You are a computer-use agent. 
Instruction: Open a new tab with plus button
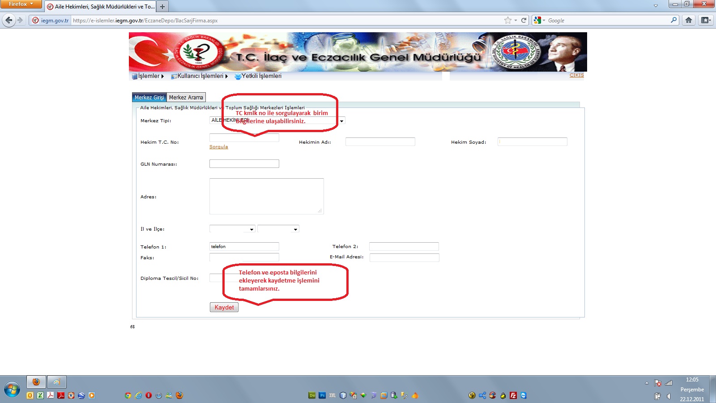pyautogui.click(x=162, y=7)
